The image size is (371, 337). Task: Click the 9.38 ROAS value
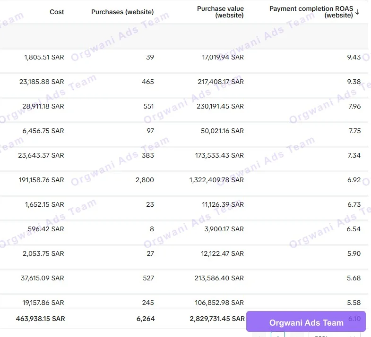coord(354,82)
